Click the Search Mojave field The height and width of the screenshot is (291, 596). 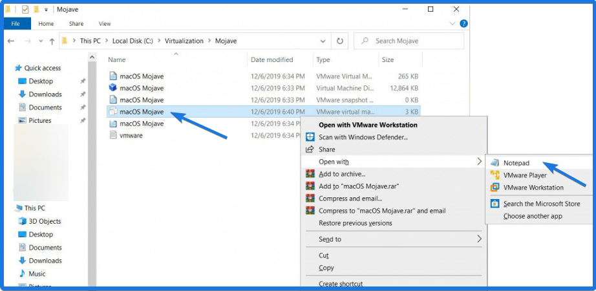click(409, 41)
